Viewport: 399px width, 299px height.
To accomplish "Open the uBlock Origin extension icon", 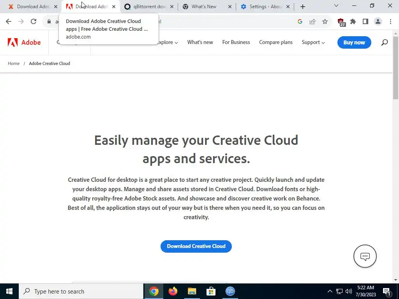I will coord(341,22).
